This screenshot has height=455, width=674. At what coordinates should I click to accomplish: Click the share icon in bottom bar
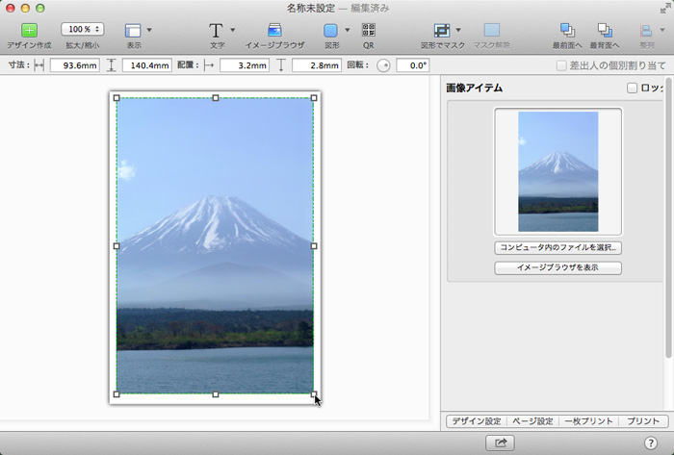point(500,442)
